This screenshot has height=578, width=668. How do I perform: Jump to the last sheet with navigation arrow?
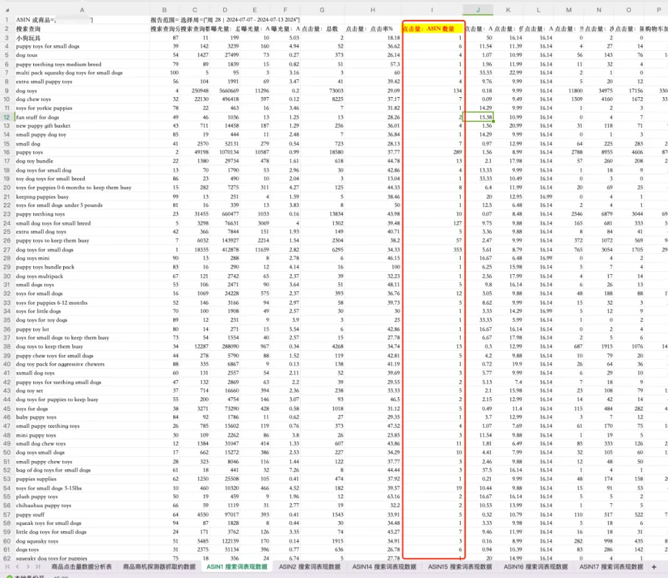point(38,566)
